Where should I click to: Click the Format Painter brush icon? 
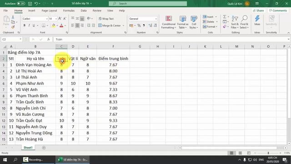[x=13, y=27]
